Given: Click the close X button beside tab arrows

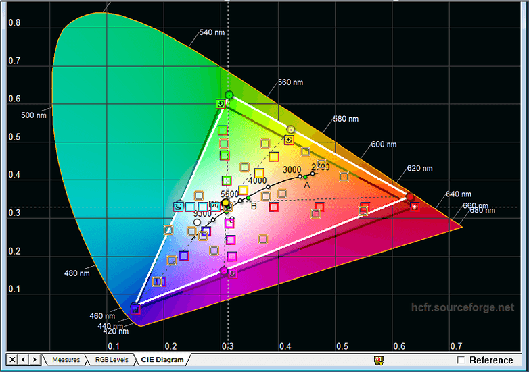Looking at the screenshot, I should [12, 359].
